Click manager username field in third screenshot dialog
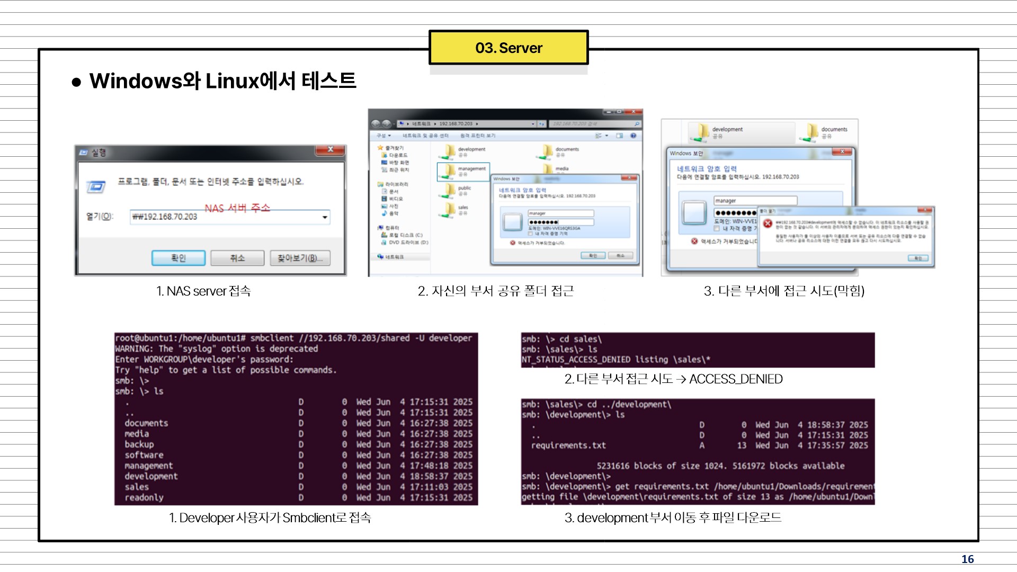The height and width of the screenshot is (572, 1017). click(x=755, y=201)
